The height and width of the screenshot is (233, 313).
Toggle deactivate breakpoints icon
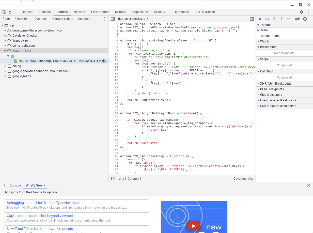click(x=297, y=19)
